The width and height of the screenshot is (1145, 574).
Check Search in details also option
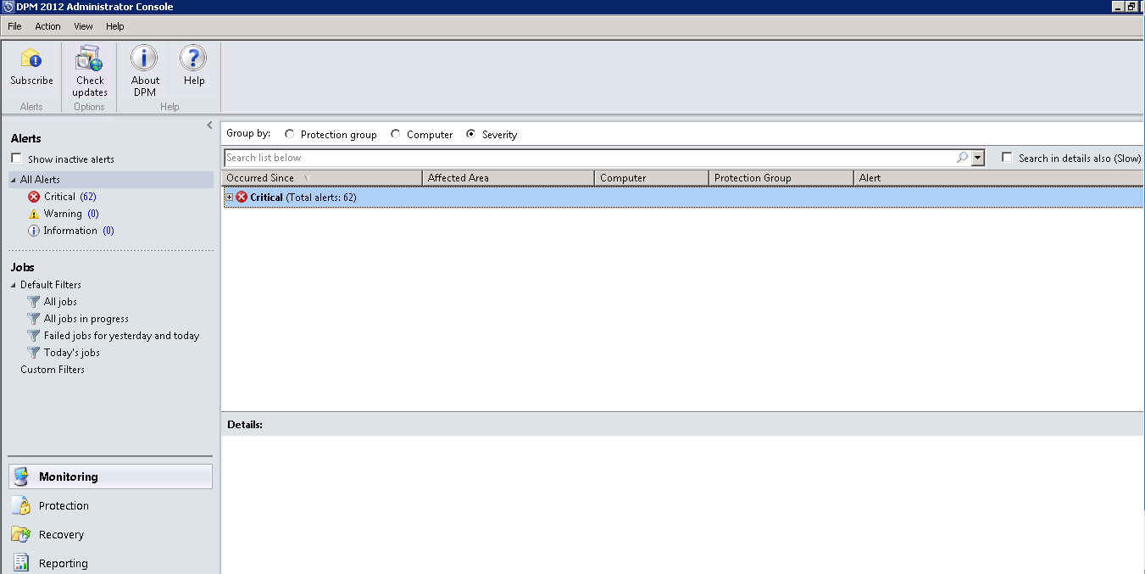[x=1006, y=159]
